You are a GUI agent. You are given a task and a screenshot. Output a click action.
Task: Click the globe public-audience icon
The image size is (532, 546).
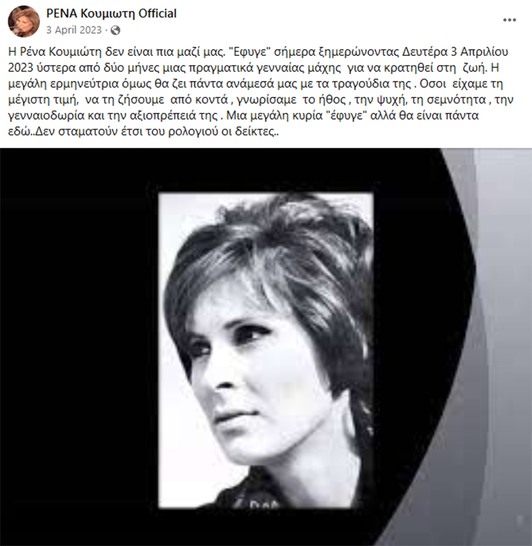tap(116, 31)
